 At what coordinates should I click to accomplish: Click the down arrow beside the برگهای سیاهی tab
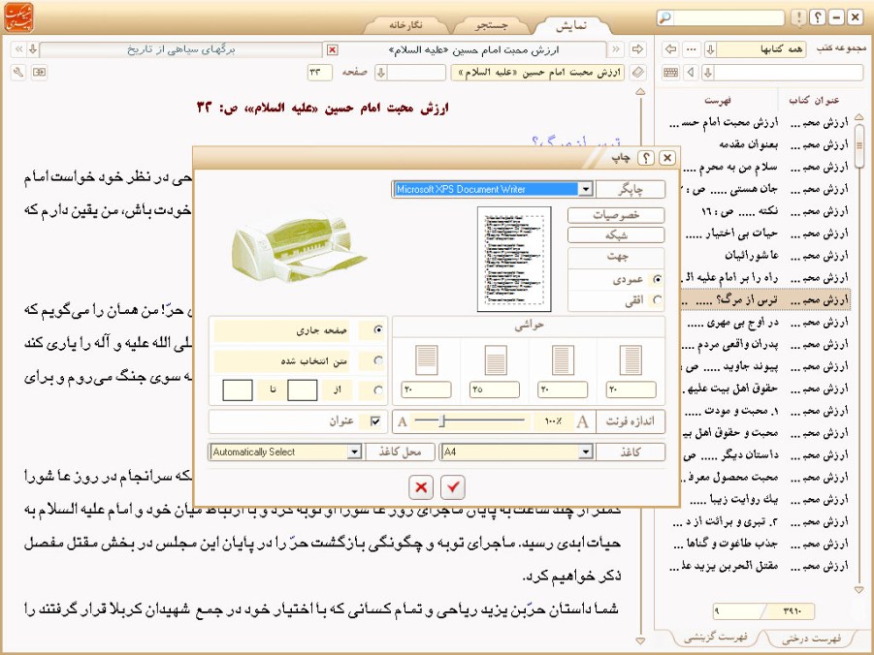(x=33, y=49)
